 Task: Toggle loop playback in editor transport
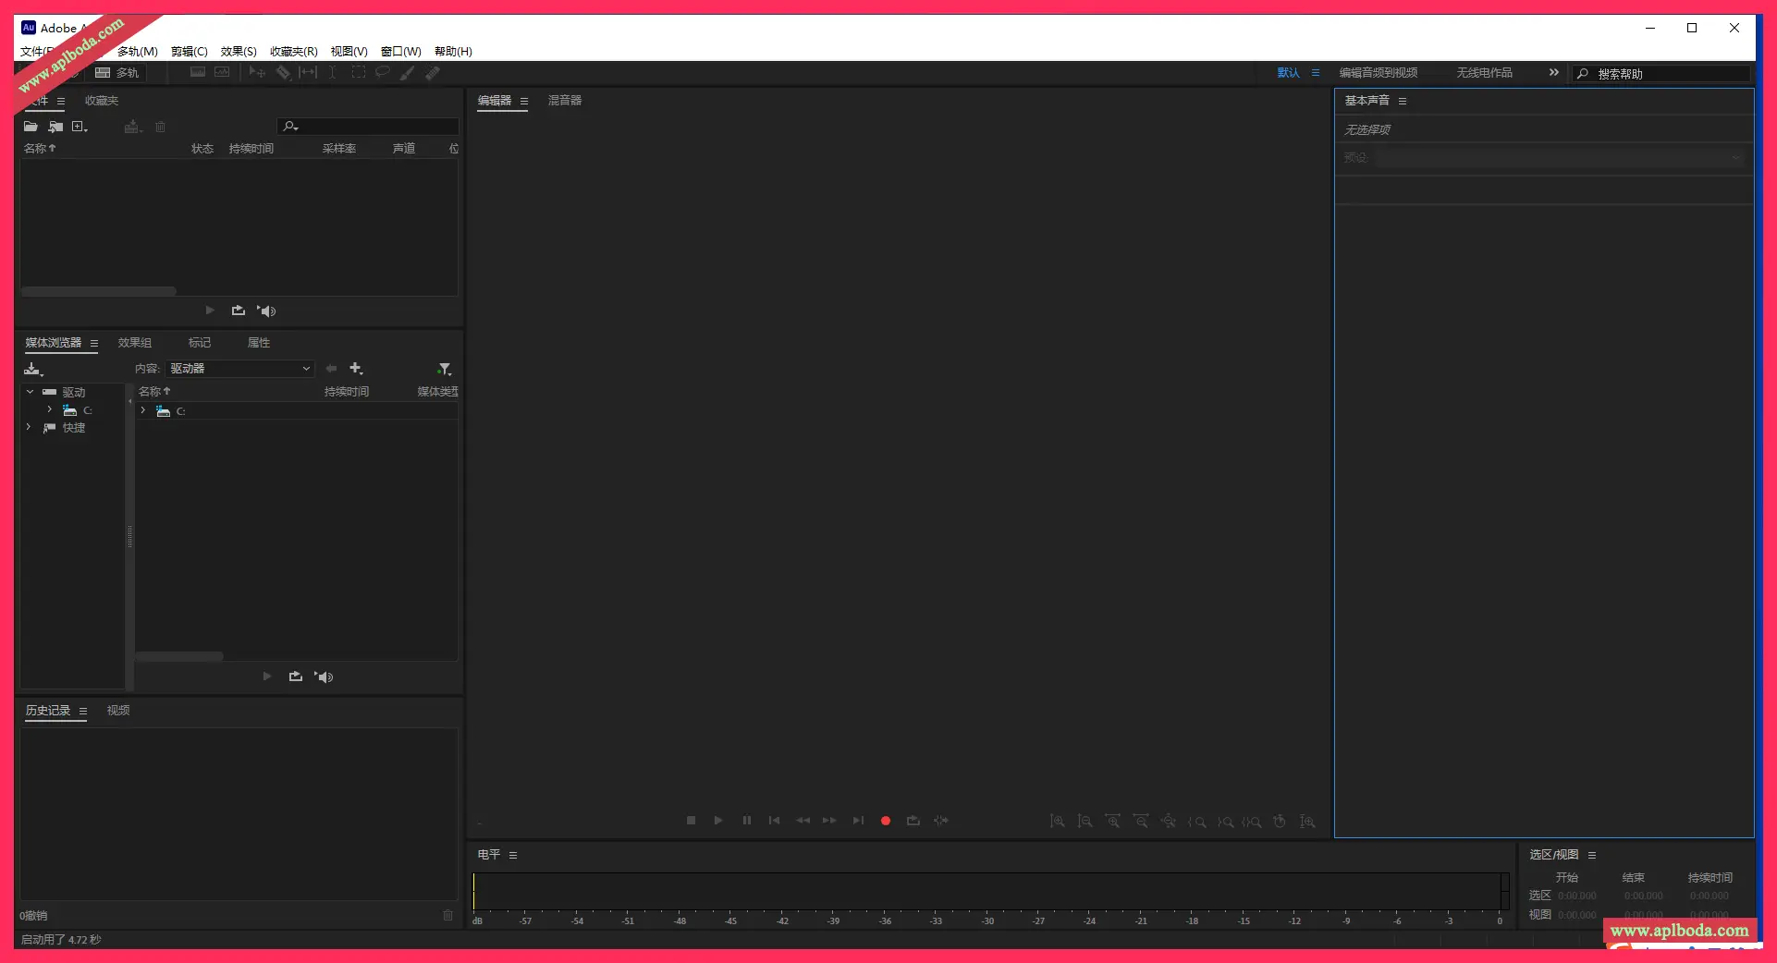tap(913, 821)
